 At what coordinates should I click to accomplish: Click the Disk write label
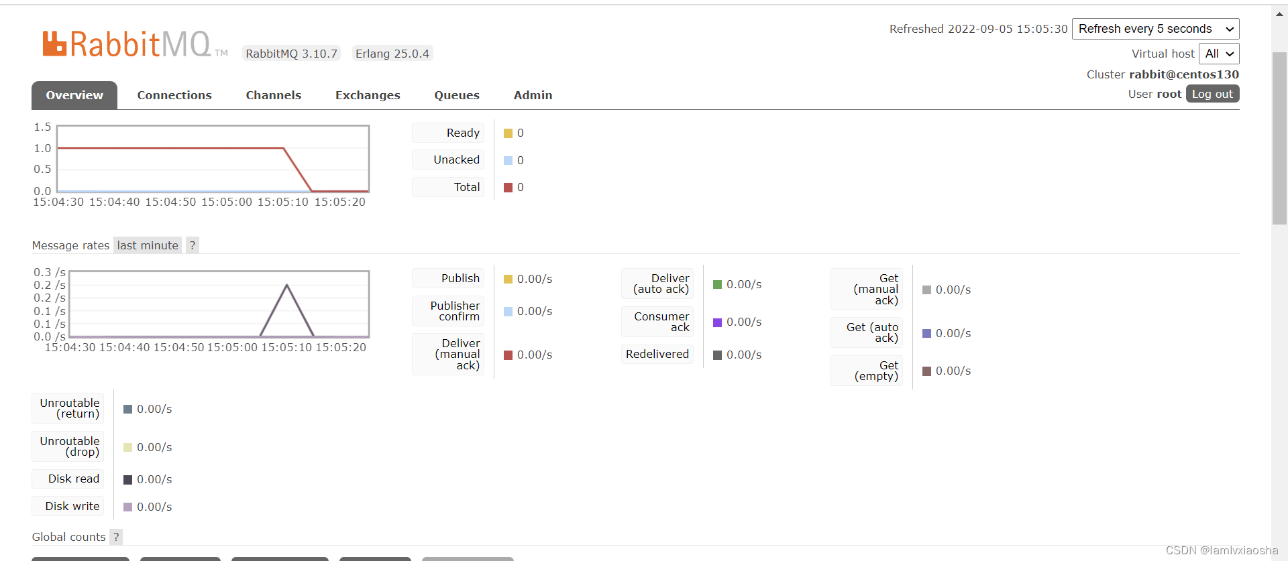68,506
